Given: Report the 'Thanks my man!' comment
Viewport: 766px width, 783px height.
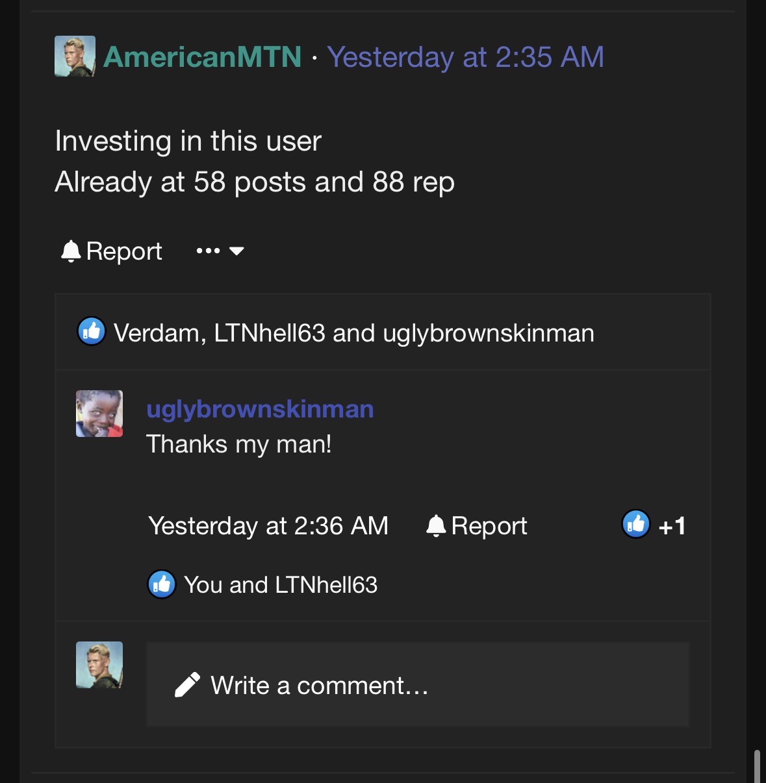Looking at the screenshot, I should point(489,526).
